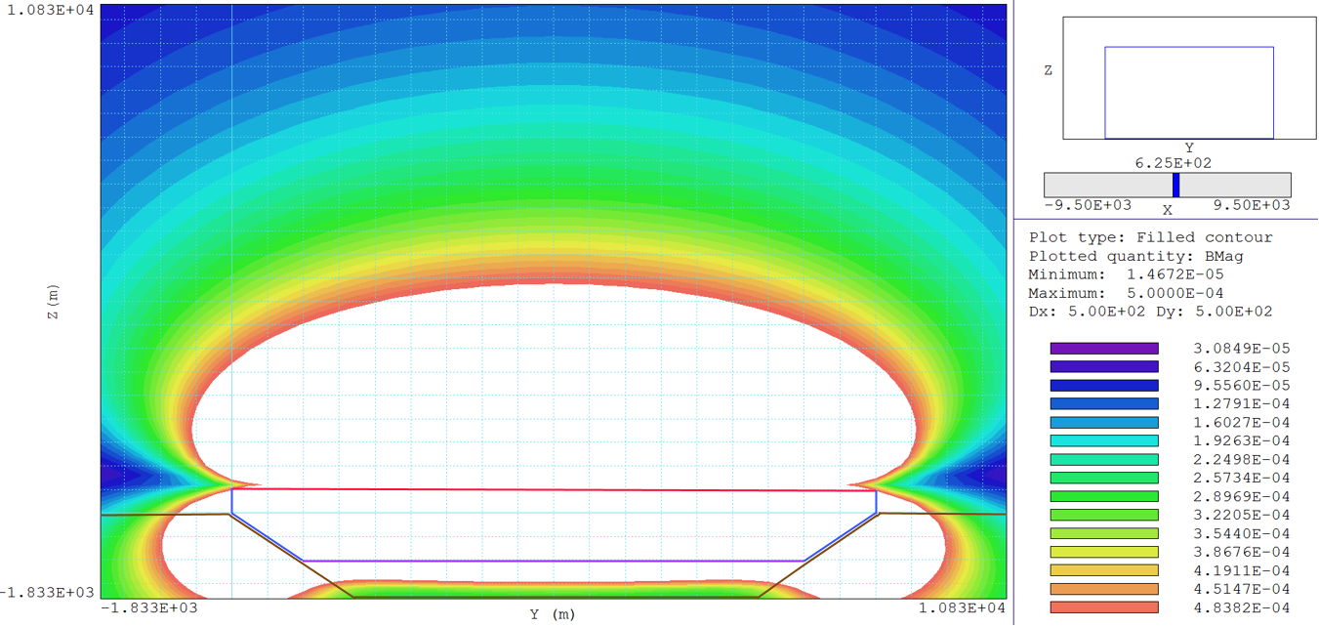Pick the 9.5560E-05 legend color swatch

coord(1104,386)
